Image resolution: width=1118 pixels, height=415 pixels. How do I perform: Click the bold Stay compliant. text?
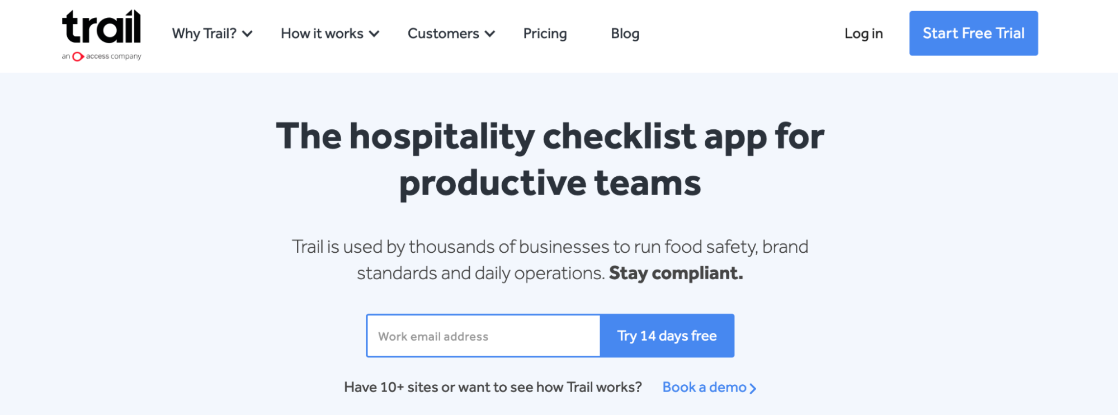click(676, 273)
